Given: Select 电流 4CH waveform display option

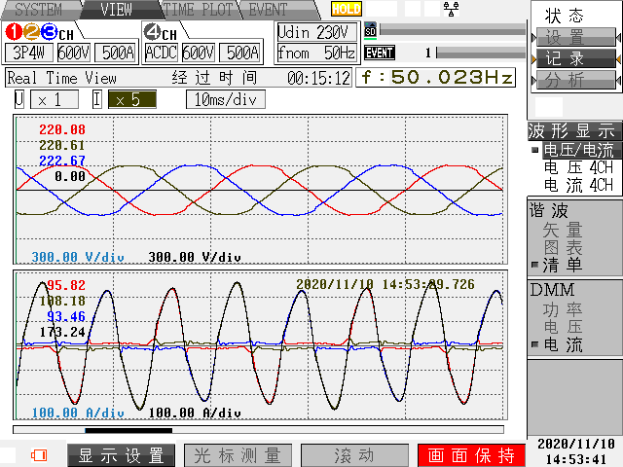Looking at the screenshot, I should pos(578,185).
